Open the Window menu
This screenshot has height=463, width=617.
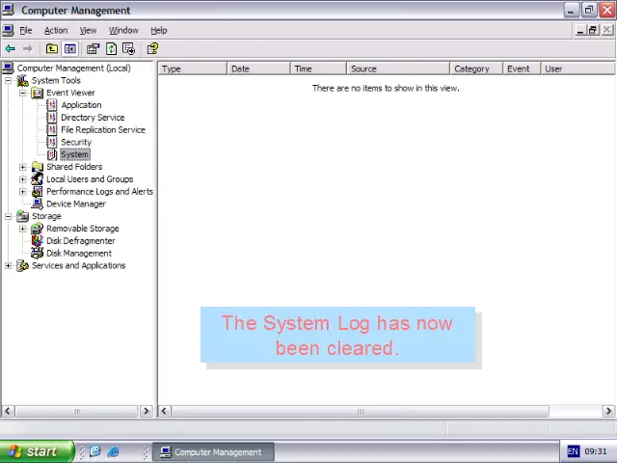click(123, 30)
